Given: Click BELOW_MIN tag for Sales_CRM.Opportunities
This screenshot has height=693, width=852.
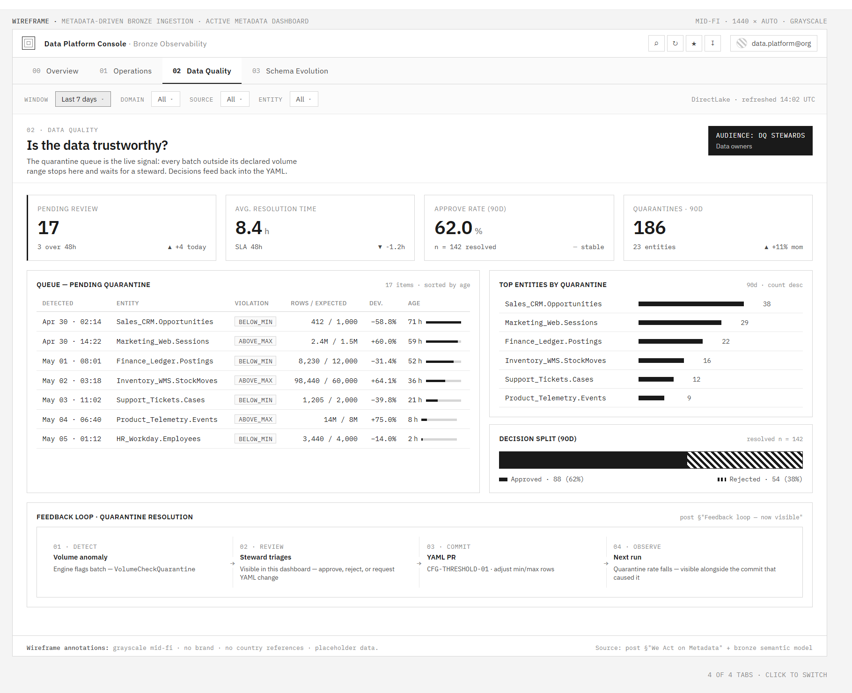Looking at the screenshot, I should (255, 322).
